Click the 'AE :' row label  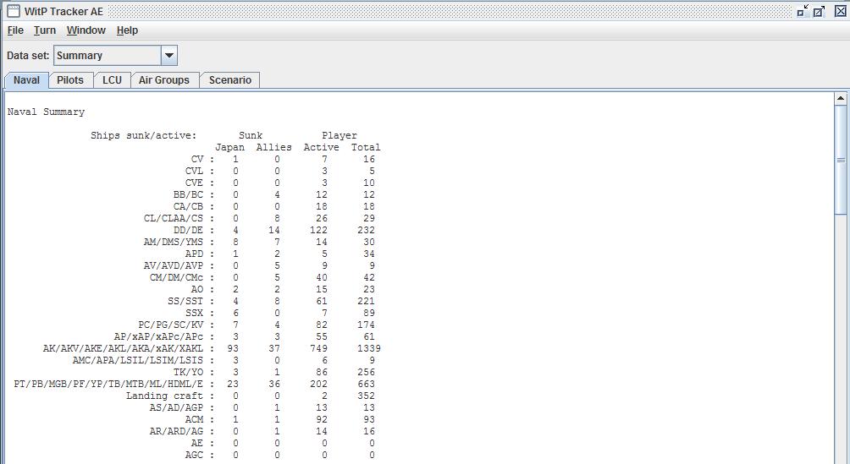(202, 444)
